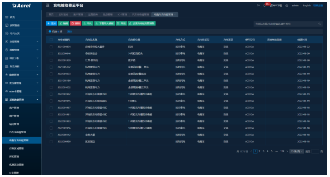Click the 切换主题 theme switch link

coord(318,5)
